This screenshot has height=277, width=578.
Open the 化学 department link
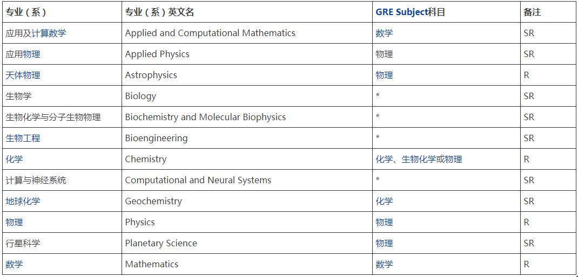(x=14, y=160)
